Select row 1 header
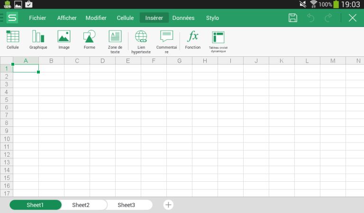This screenshot has height=213, width=364. tap(7, 68)
